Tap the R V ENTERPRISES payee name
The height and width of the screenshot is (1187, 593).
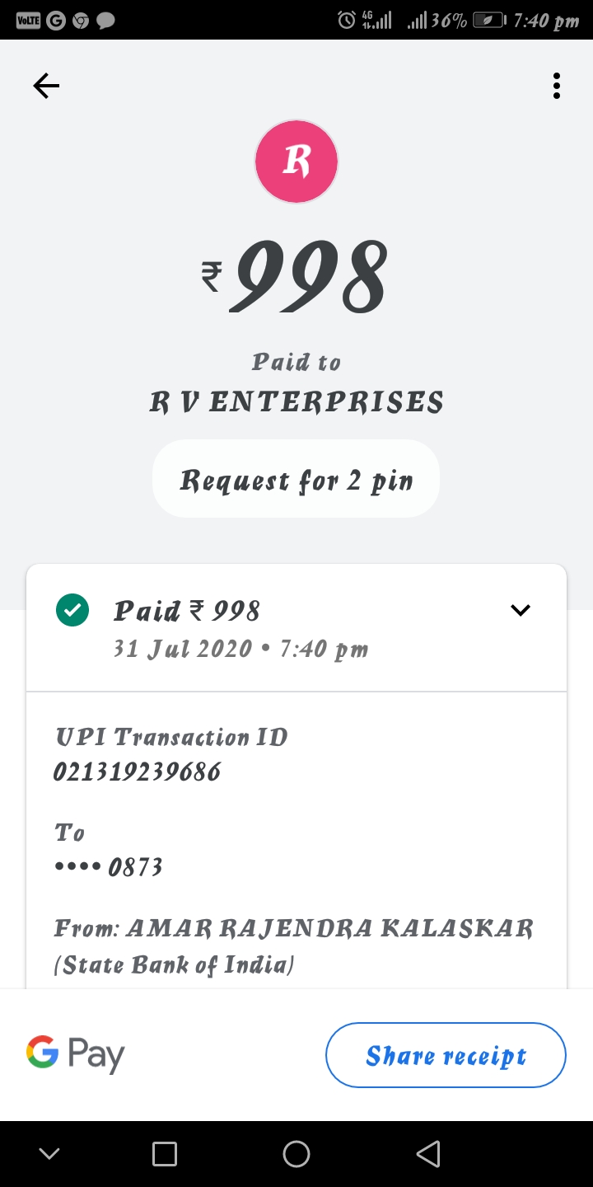tap(296, 402)
